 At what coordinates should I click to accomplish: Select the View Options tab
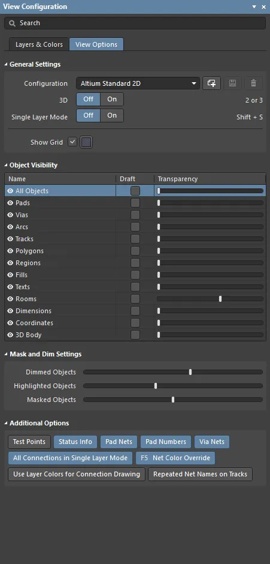96,44
